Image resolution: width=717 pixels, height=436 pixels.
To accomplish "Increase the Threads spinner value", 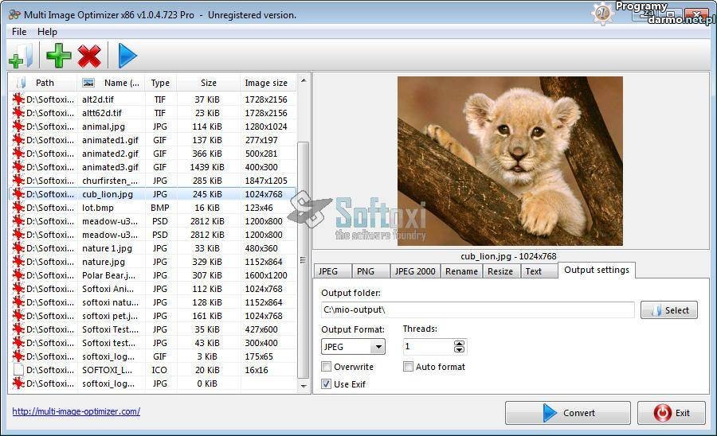I will click(x=459, y=343).
